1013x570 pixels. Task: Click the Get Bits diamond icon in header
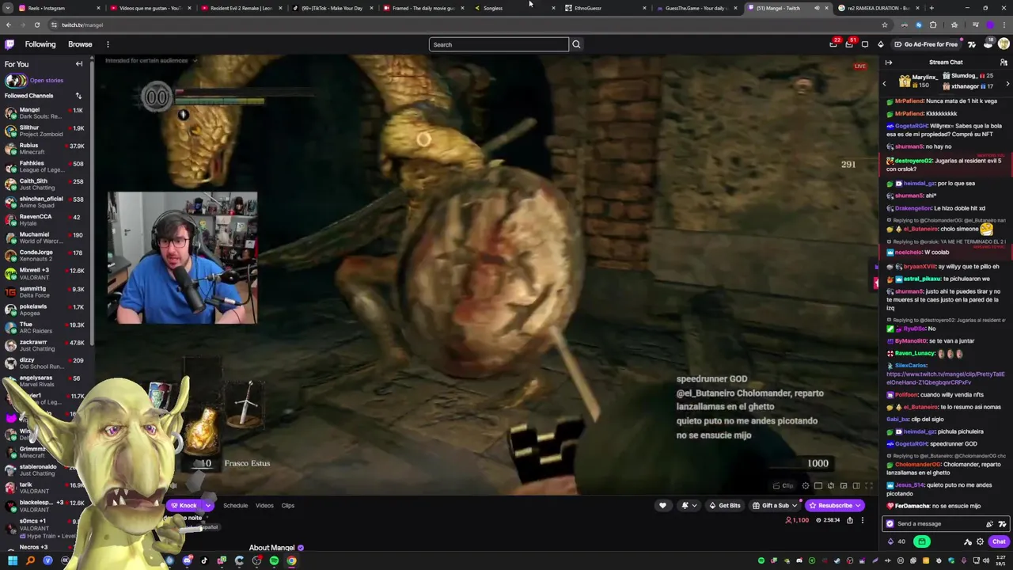click(x=881, y=44)
